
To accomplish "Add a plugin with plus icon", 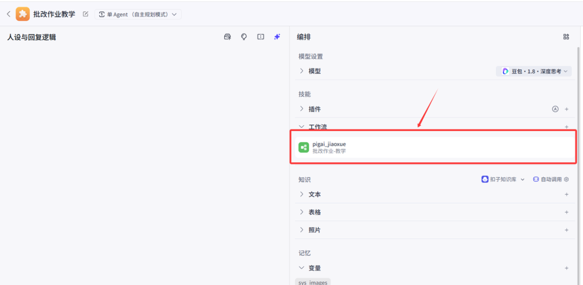I will point(567,109).
